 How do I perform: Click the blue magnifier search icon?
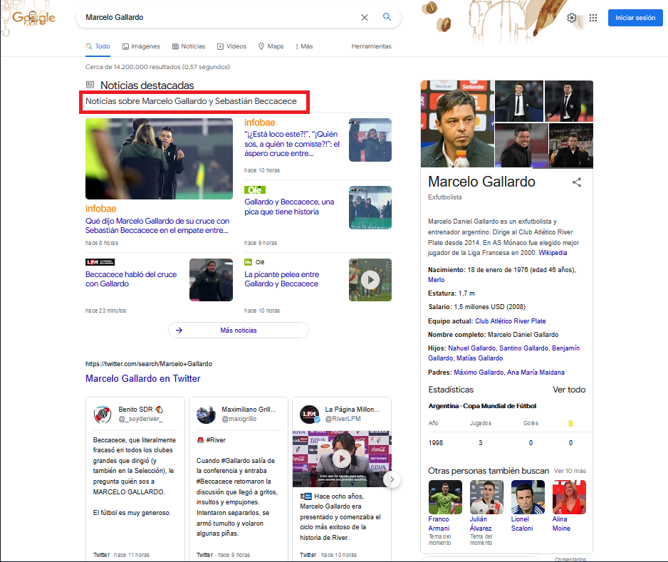click(387, 17)
